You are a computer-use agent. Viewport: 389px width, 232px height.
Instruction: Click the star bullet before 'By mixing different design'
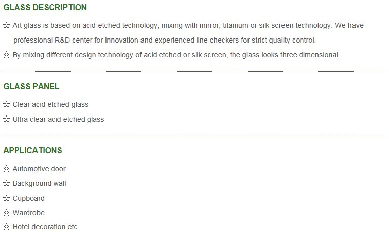[x=6, y=55]
